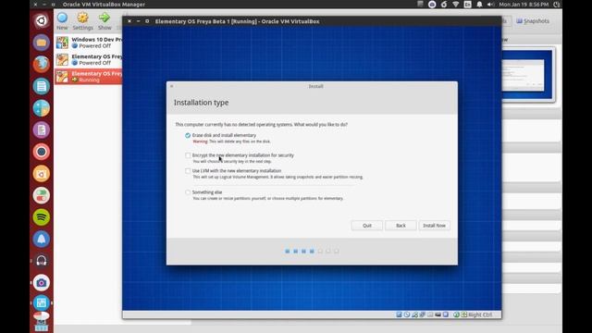Screen dimensions: 592x333
Task: Open the orange software app in launcher
Action: (x=42, y=174)
